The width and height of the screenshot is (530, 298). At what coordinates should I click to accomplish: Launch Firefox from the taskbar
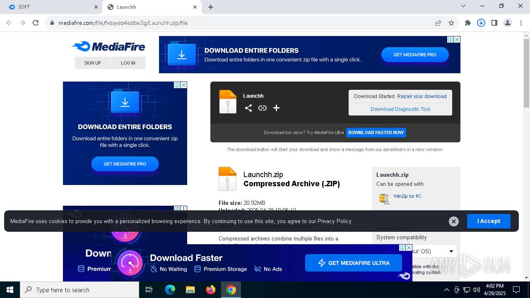point(211,290)
